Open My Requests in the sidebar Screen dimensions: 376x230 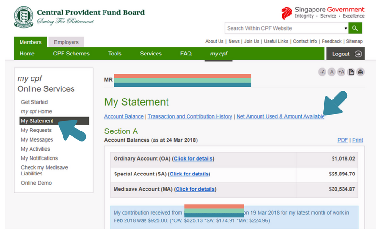point(36,130)
